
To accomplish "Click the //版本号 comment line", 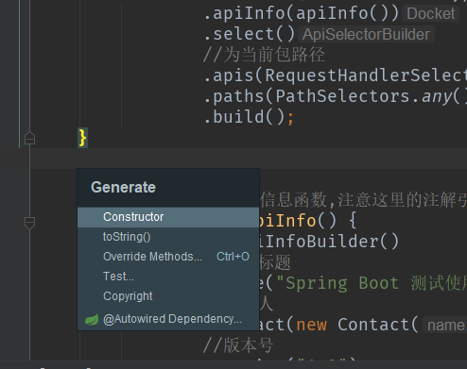I will click(x=238, y=345).
